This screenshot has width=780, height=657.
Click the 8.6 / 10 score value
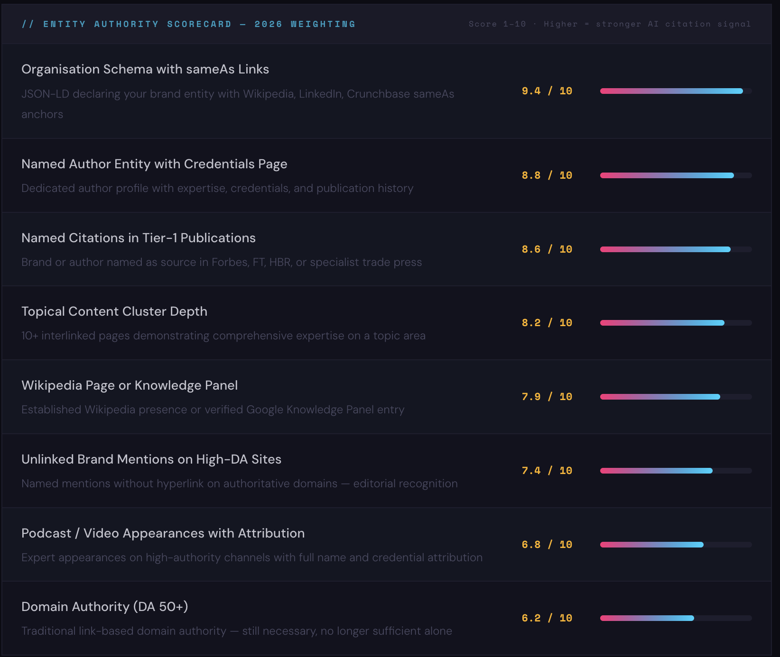click(546, 249)
